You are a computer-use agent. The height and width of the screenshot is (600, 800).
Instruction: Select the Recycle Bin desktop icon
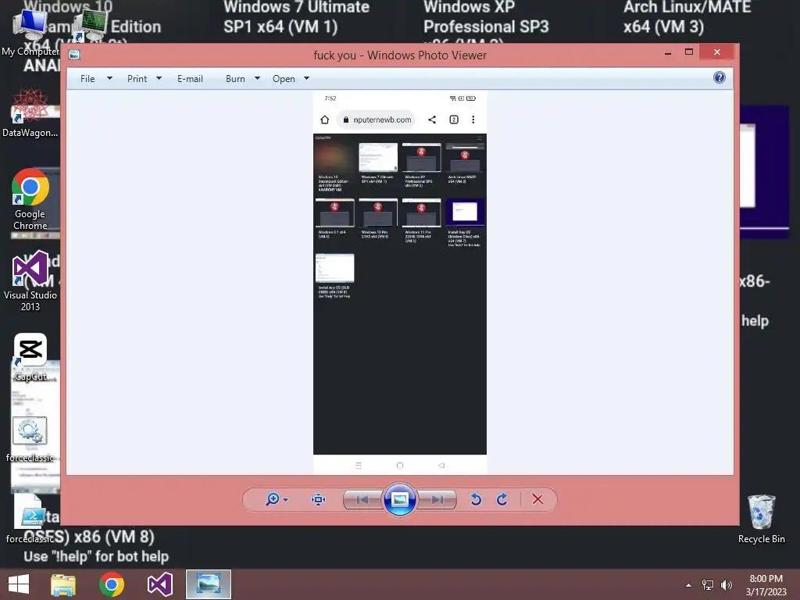[x=761, y=519]
